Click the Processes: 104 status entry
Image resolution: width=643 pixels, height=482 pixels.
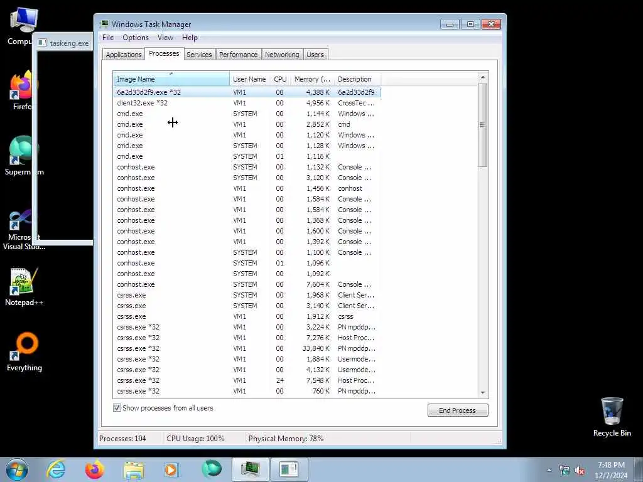(x=122, y=438)
